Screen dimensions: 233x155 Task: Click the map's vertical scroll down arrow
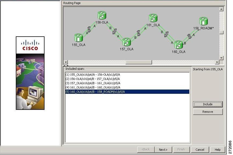(221, 58)
